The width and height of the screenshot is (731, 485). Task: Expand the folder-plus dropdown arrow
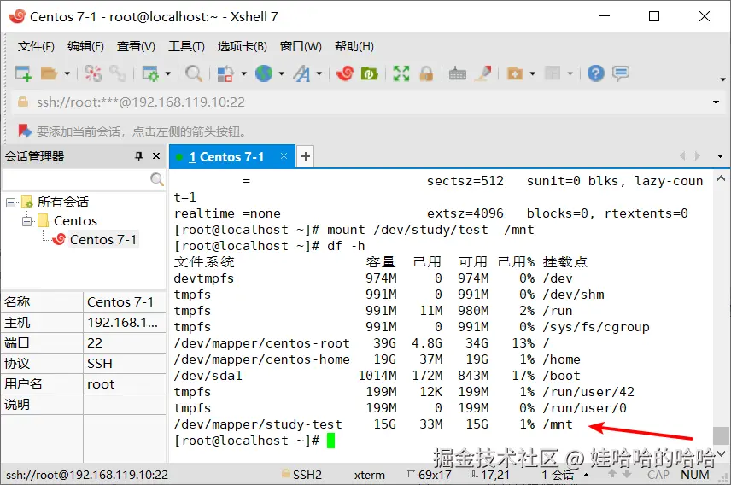[532, 73]
